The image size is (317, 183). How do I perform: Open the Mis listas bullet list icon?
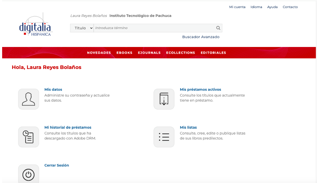tap(164, 137)
